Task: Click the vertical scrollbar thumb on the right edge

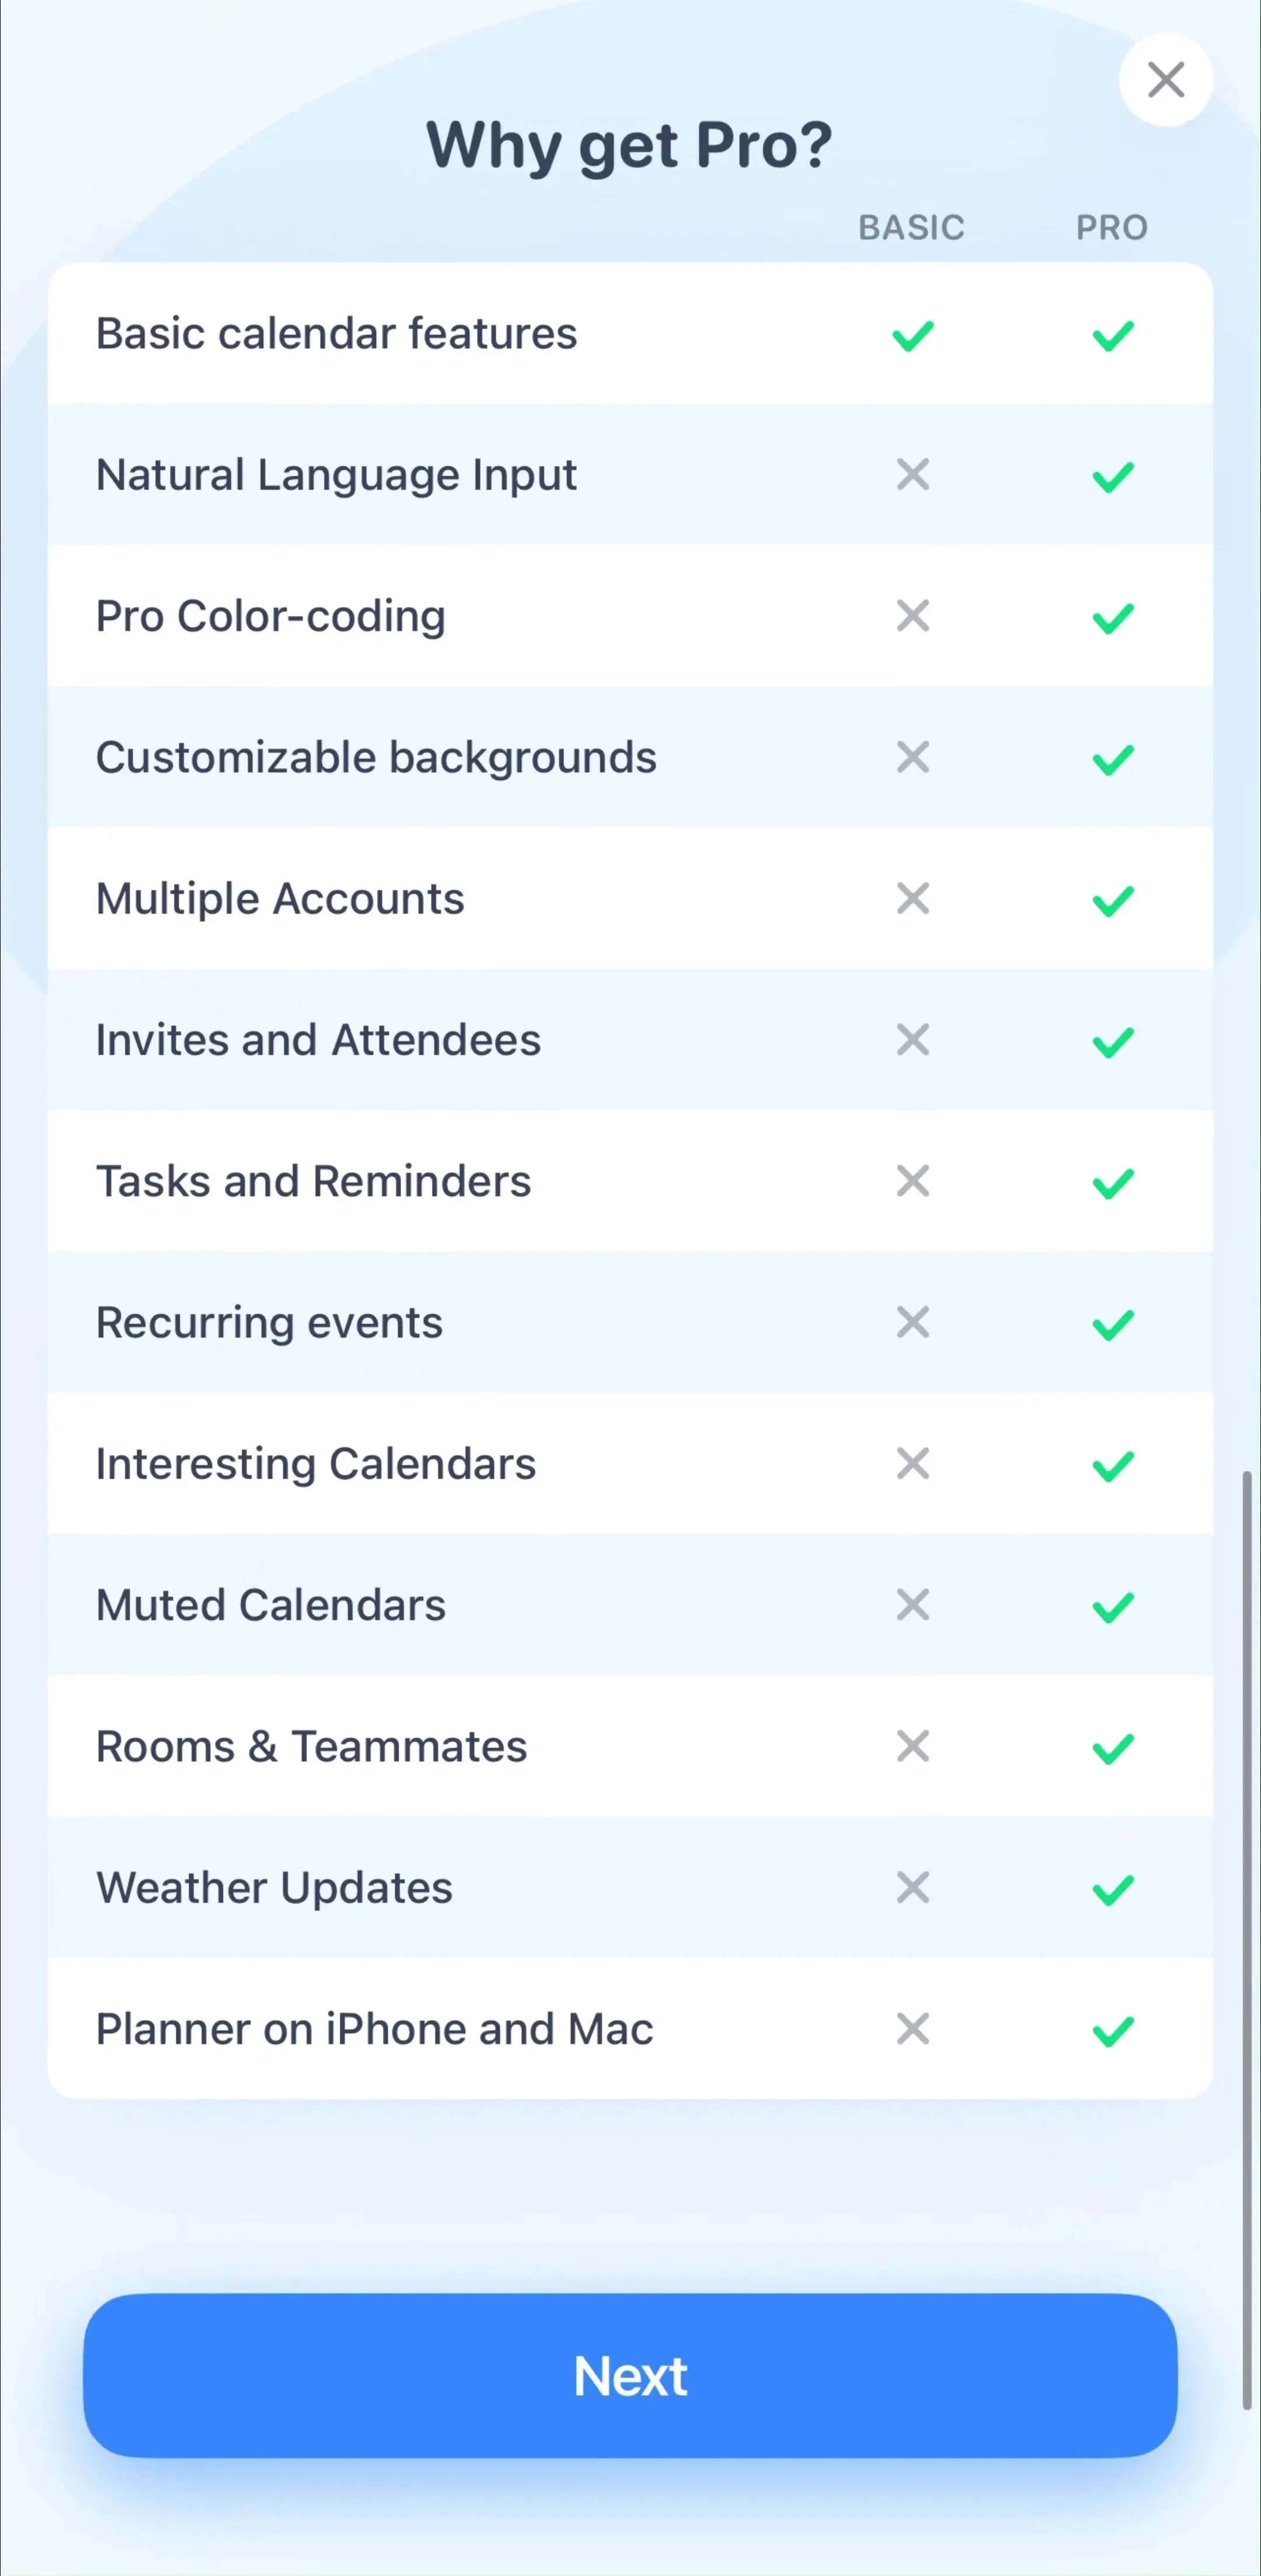Action: (x=1246, y=1940)
